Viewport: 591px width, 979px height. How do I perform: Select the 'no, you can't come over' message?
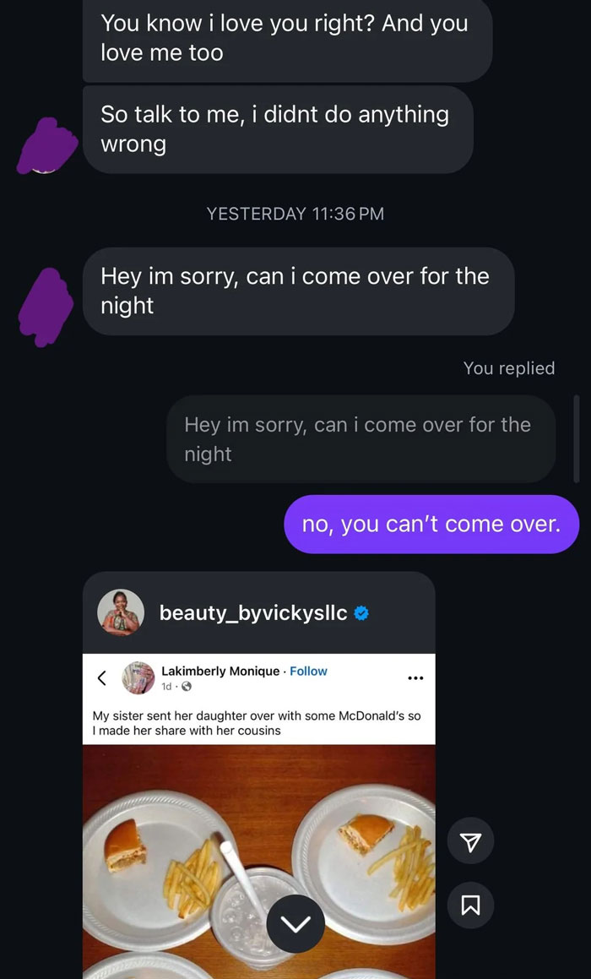pos(432,524)
